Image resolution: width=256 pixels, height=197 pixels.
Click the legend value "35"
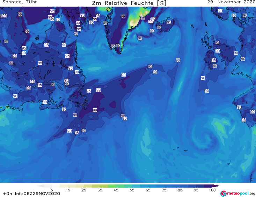(100, 190)
